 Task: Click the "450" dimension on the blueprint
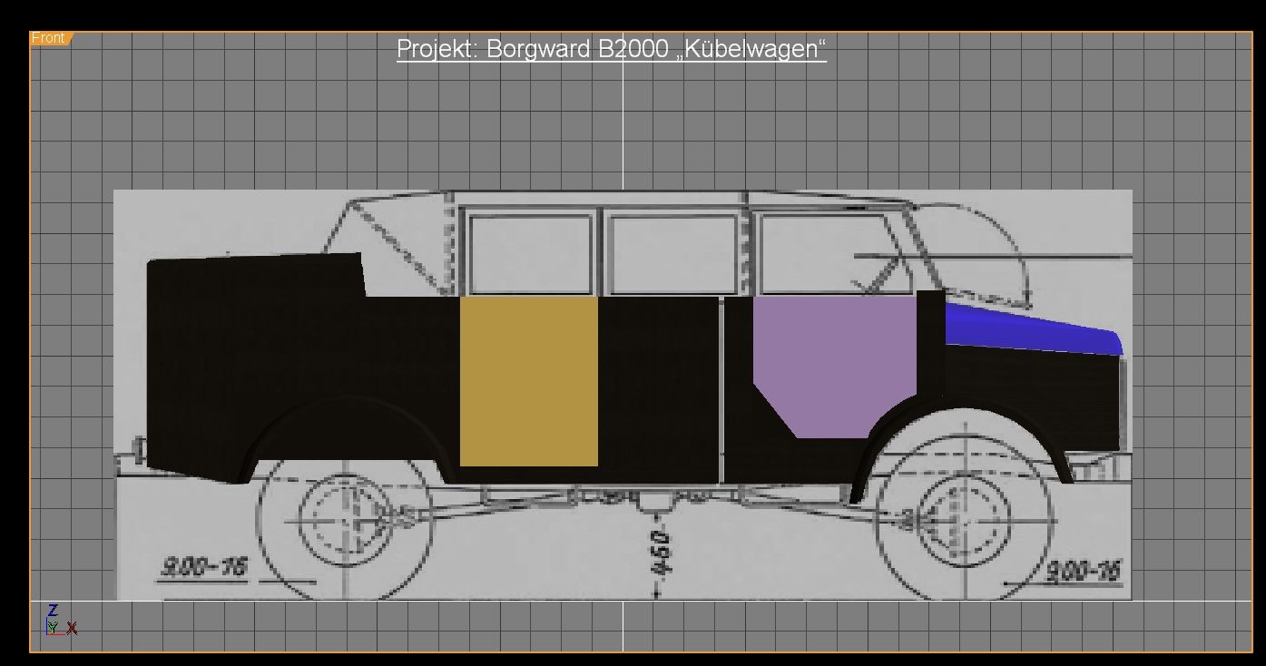click(x=662, y=553)
